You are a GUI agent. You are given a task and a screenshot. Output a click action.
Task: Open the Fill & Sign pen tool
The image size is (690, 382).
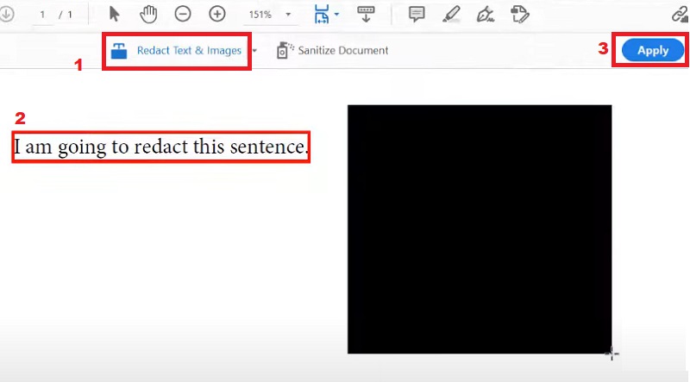coord(486,14)
